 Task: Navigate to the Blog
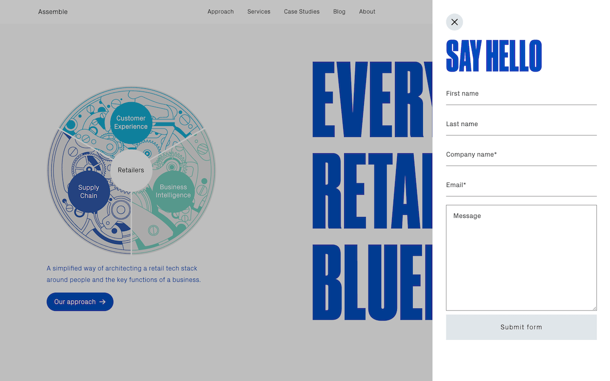[339, 12]
